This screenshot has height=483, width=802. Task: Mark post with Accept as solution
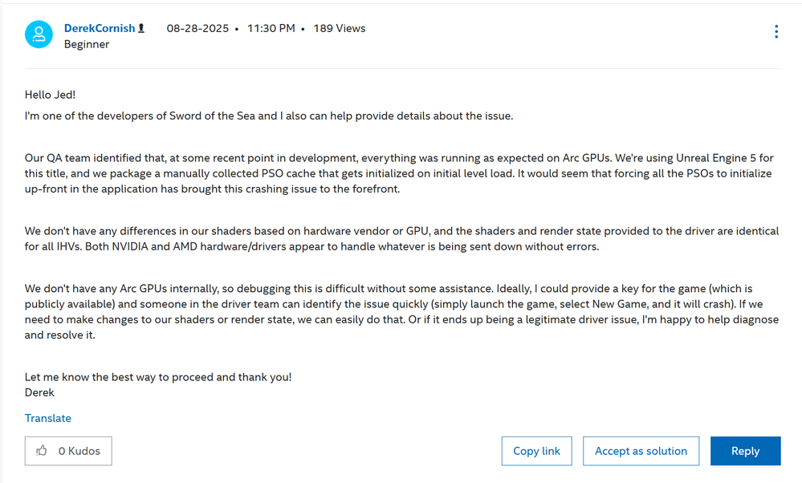tap(641, 451)
